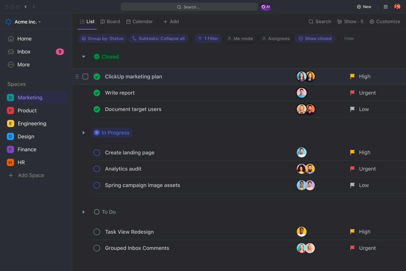Click Add Space in the sidebar
The image size is (406, 271).
(31, 175)
